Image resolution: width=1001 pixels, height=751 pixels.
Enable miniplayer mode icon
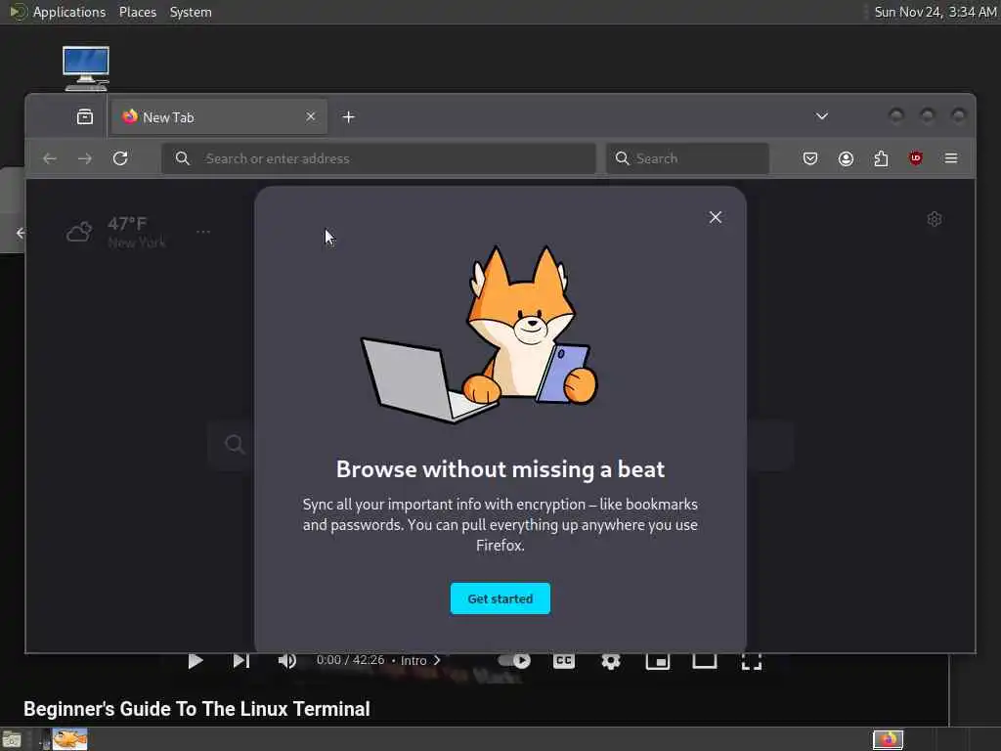658,661
